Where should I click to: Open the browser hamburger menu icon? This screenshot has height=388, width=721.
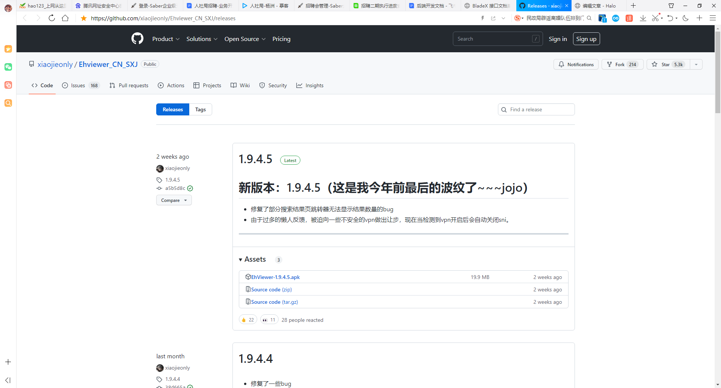[712, 18]
